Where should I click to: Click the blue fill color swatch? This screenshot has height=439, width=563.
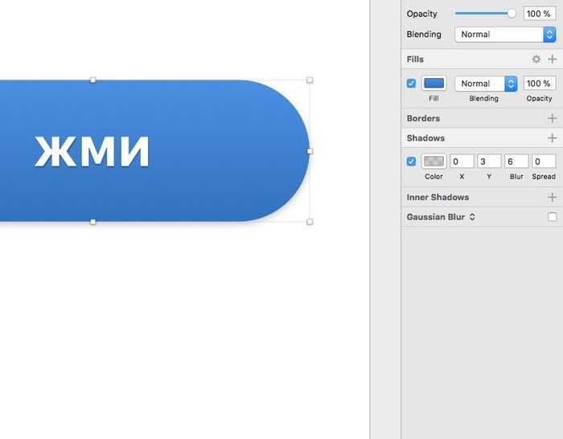tap(434, 84)
